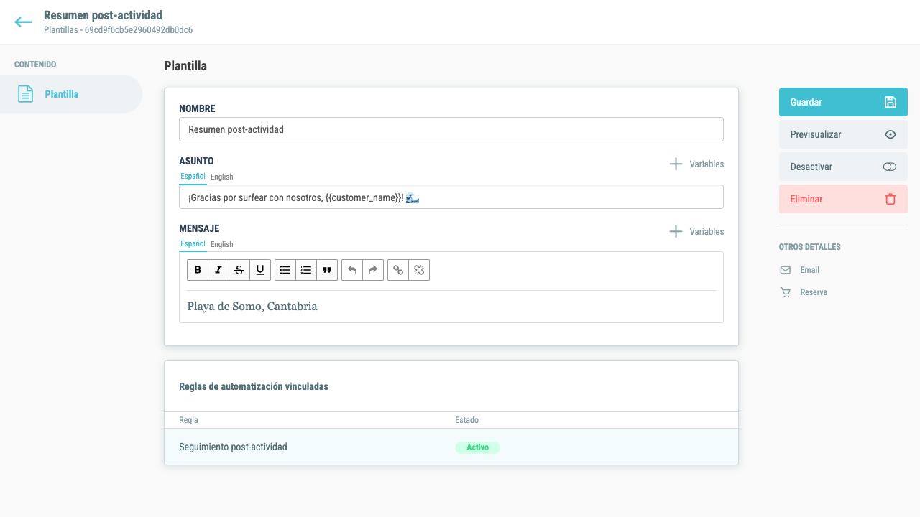The image size is (920, 517).
Task: Undo last edit in message editor
Action: [x=352, y=270]
